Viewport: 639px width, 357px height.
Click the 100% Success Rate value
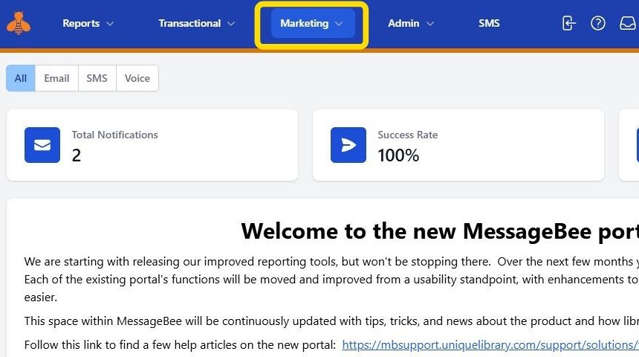(398, 155)
